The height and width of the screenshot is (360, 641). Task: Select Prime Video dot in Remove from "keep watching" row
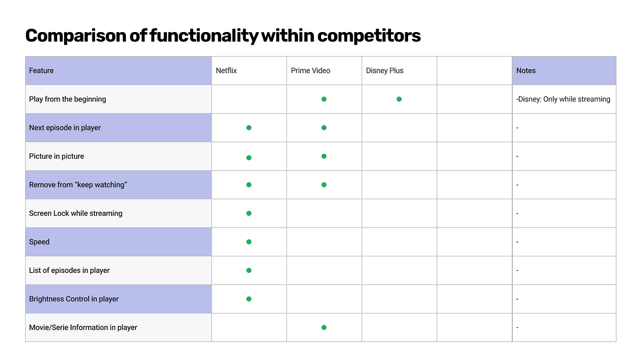coord(324,185)
